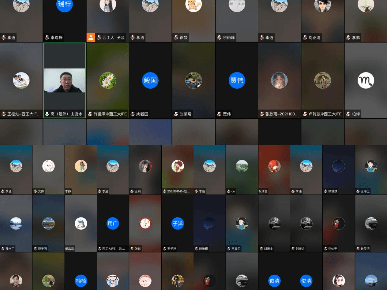Click the muted mic icon next to 姚毅国

click(x=133, y=114)
